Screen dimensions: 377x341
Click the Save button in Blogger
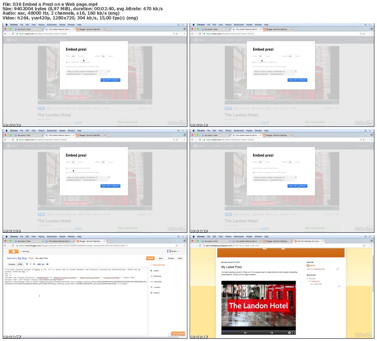tap(161, 258)
